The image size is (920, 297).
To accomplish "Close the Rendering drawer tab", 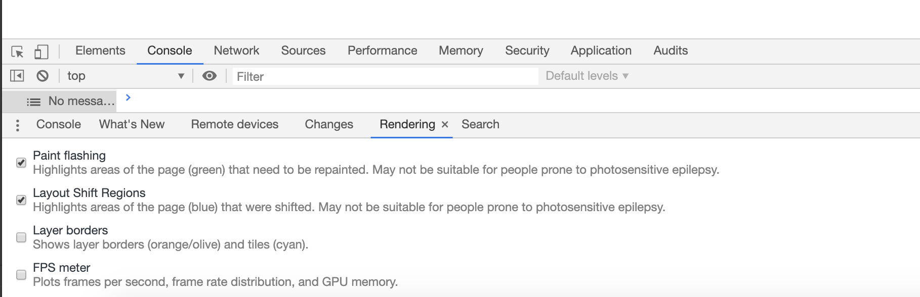I will coord(445,124).
